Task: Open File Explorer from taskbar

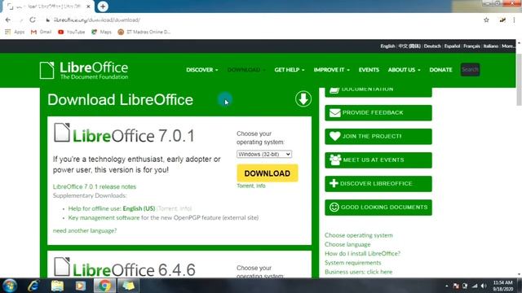Action: (57, 286)
